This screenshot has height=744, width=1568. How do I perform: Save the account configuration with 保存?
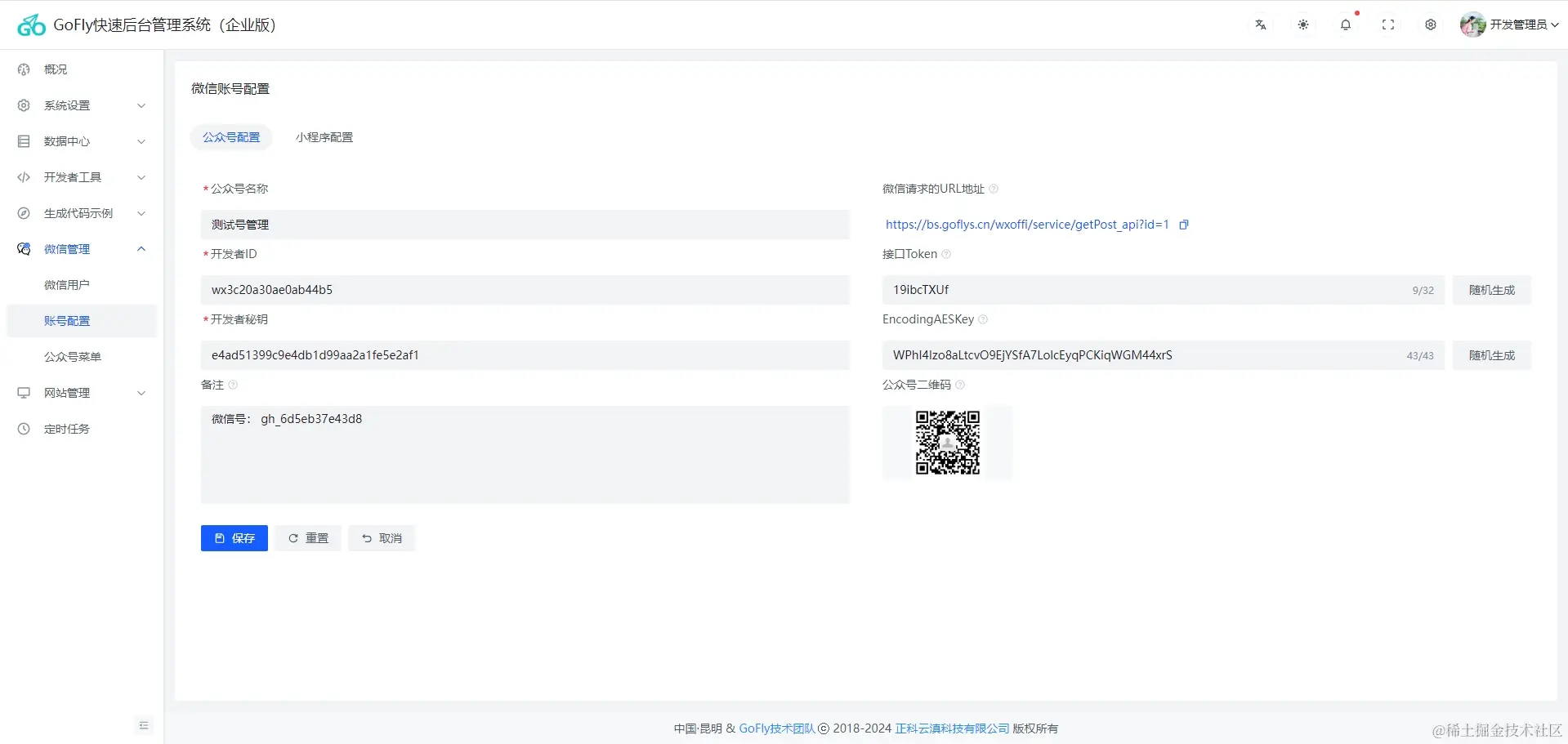235,538
